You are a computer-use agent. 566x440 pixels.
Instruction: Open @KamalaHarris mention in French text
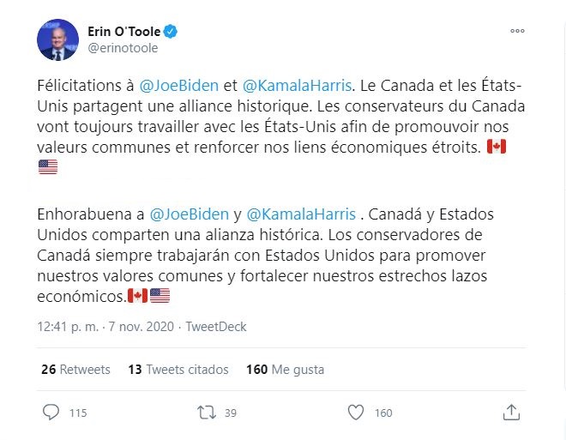point(297,86)
